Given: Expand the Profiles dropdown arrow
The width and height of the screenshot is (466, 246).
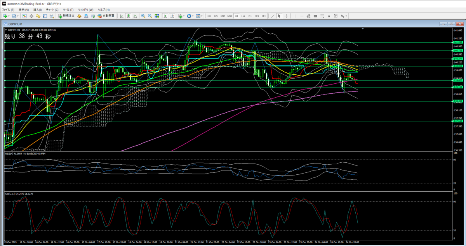Looking at the screenshot, I should point(18,16).
